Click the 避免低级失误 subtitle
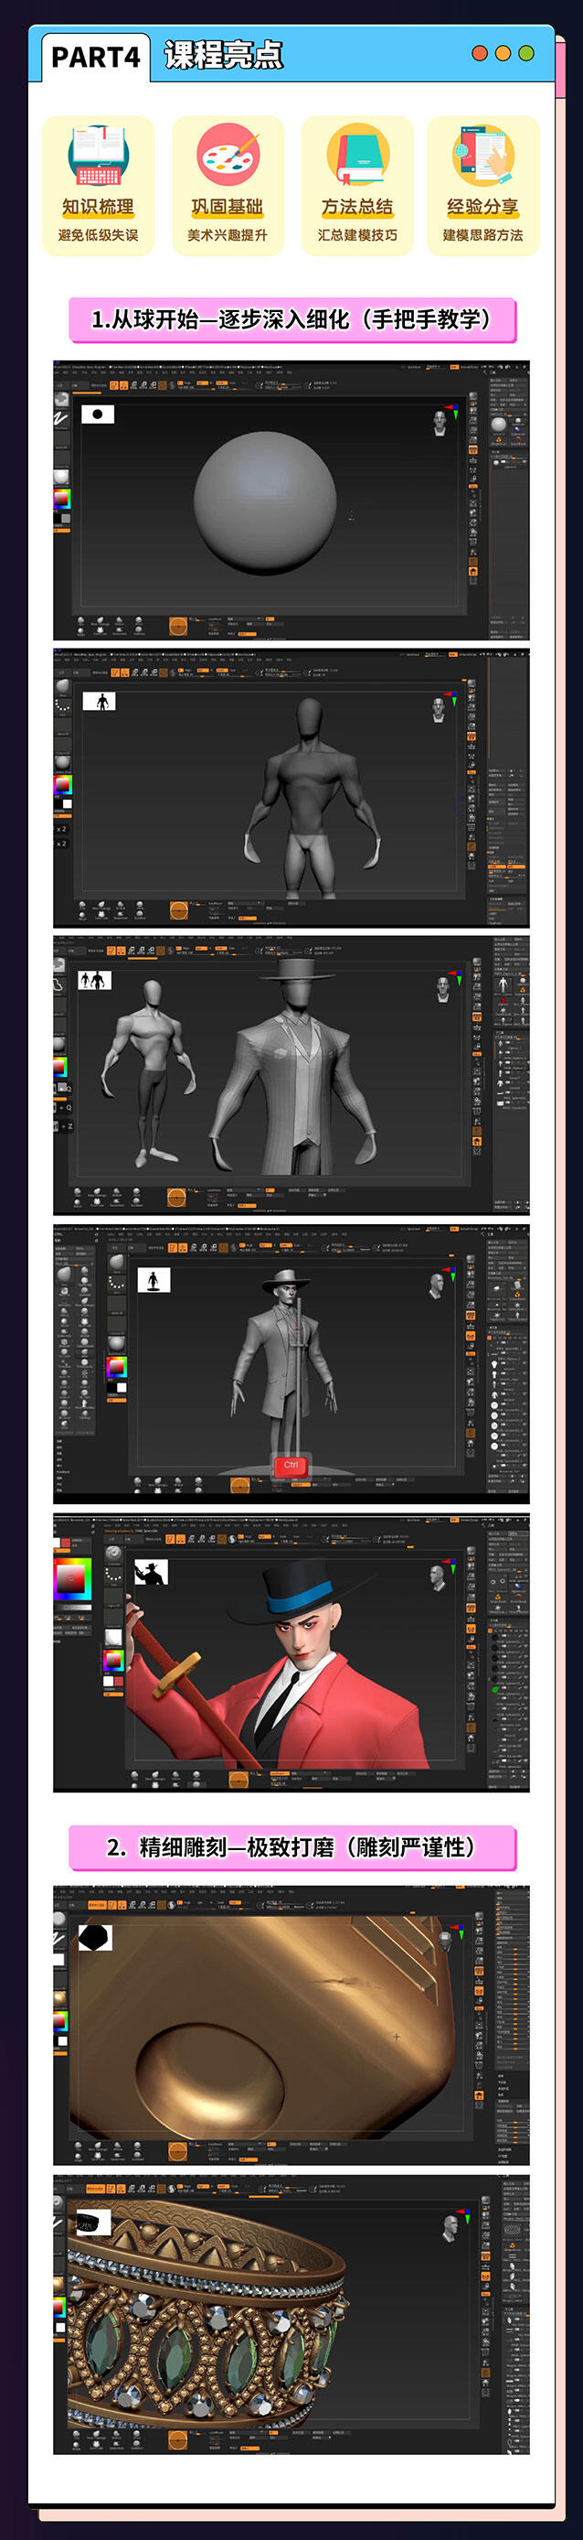This screenshot has height=2540, width=583. pyautogui.click(x=98, y=236)
